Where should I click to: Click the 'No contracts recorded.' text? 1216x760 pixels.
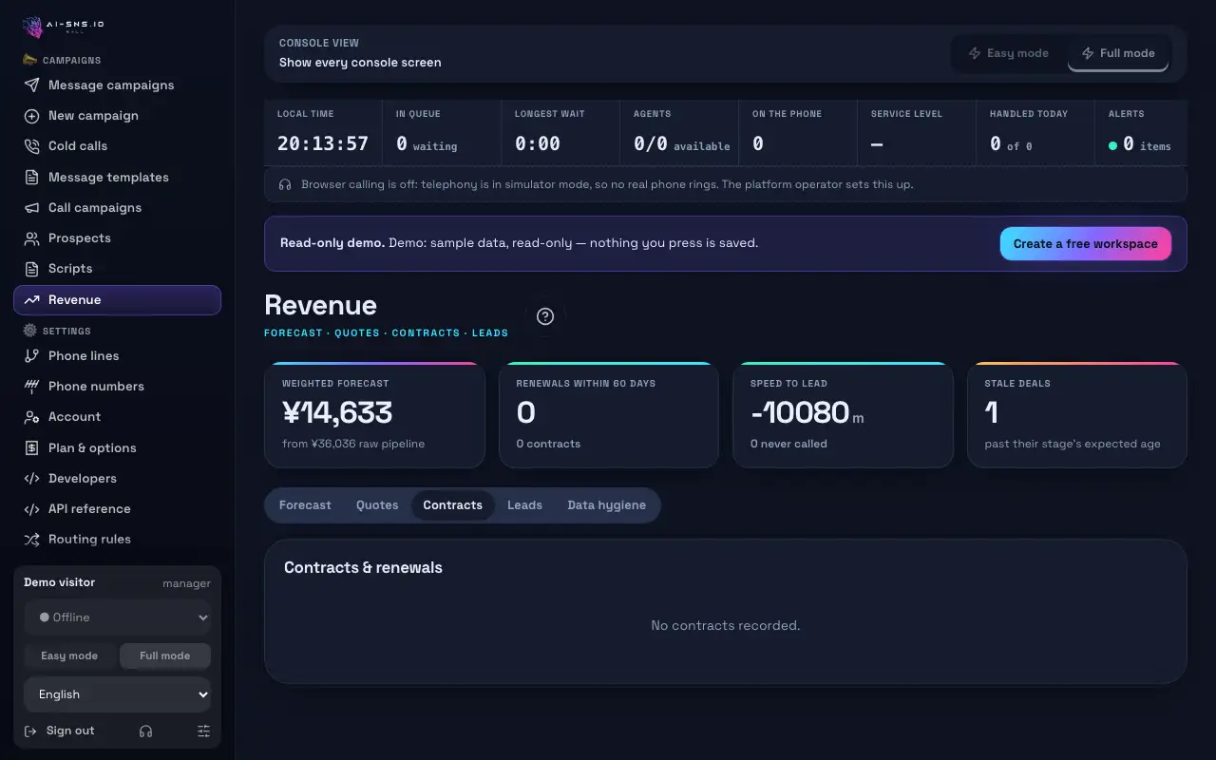pos(726,626)
